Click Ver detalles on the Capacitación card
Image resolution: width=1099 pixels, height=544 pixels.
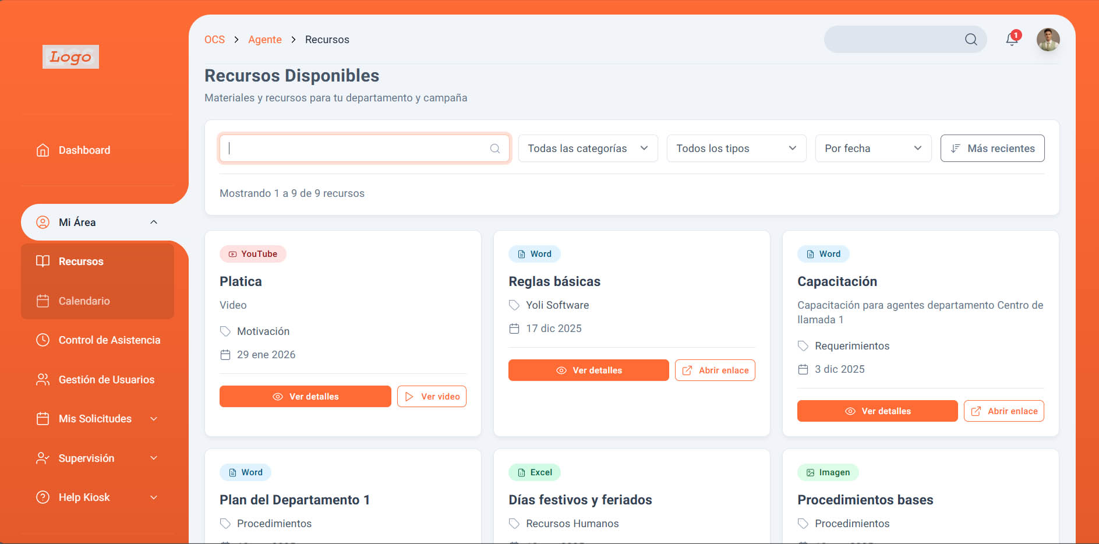click(877, 411)
